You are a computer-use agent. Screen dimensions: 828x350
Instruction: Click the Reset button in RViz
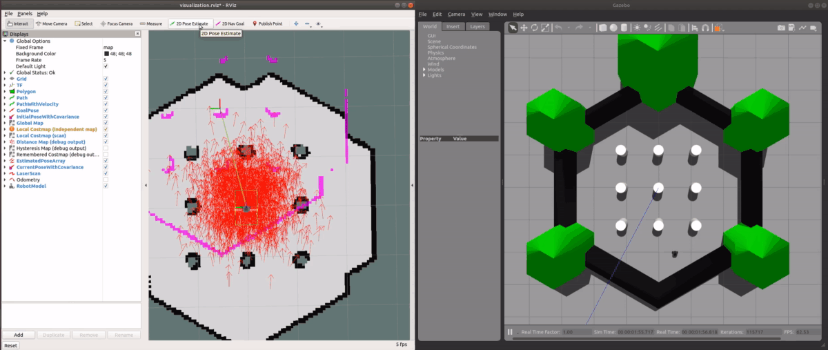tap(10, 344)
